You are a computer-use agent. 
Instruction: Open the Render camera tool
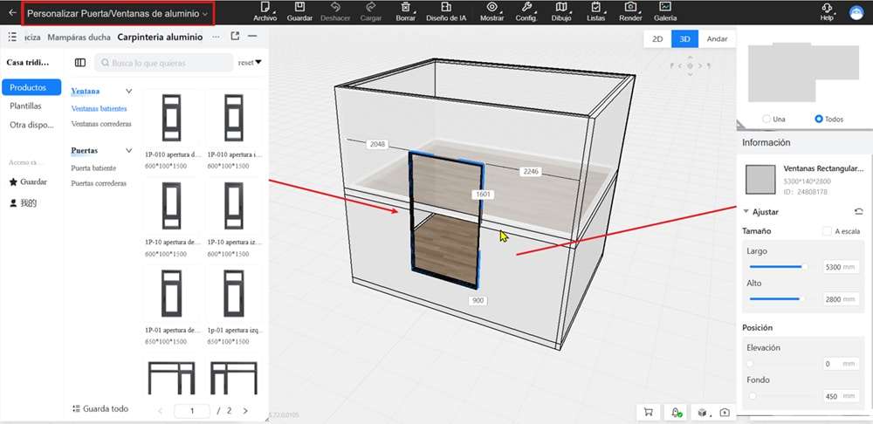[630, 12]
